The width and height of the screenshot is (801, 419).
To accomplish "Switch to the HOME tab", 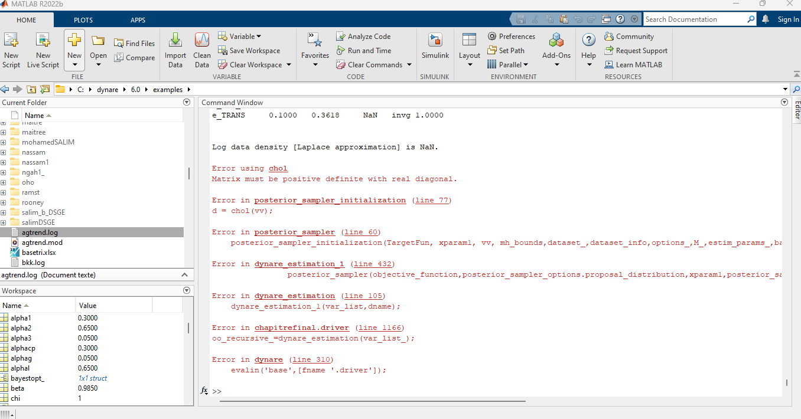I will click(27, 19).
